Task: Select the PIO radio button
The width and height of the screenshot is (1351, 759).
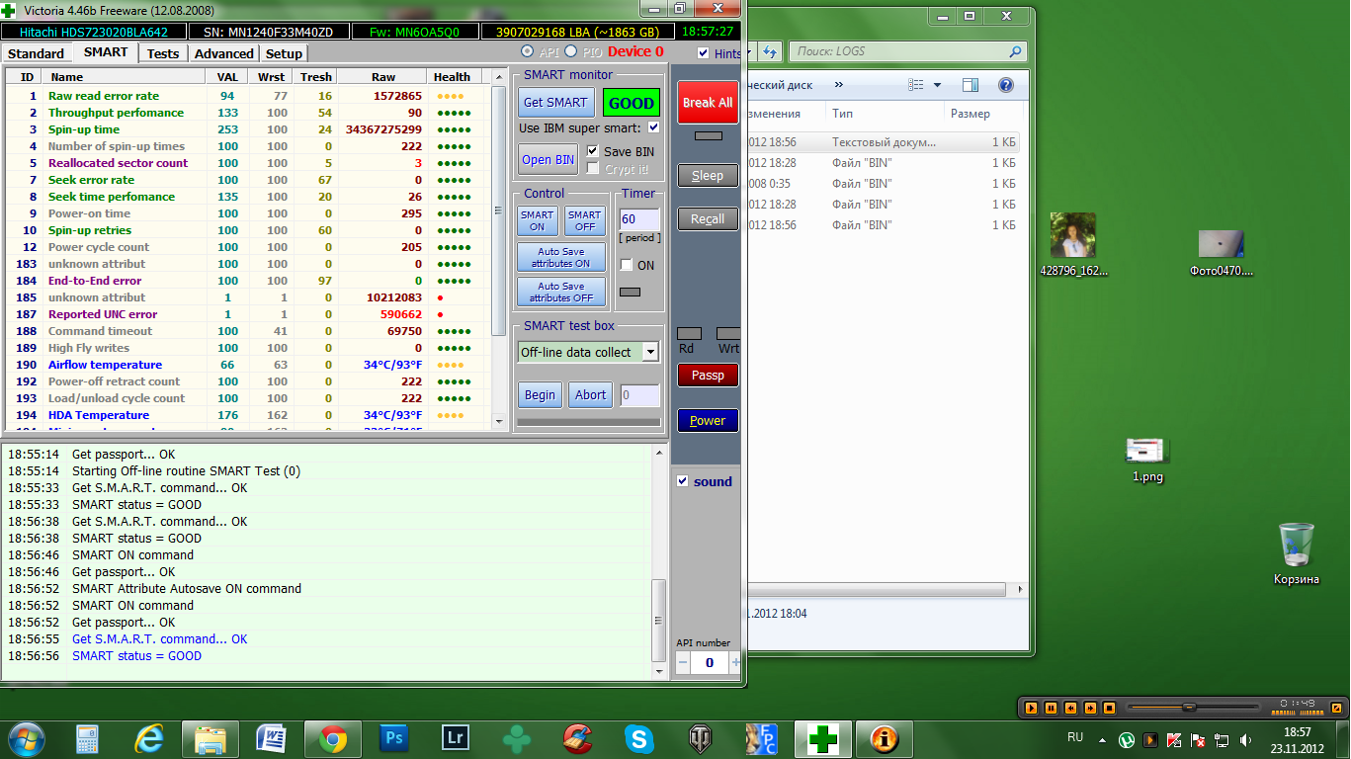Action: [x=570, y=51]
